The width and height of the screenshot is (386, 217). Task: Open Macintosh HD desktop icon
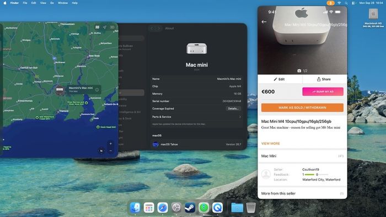pyautogui.click(x=373, y=14)
